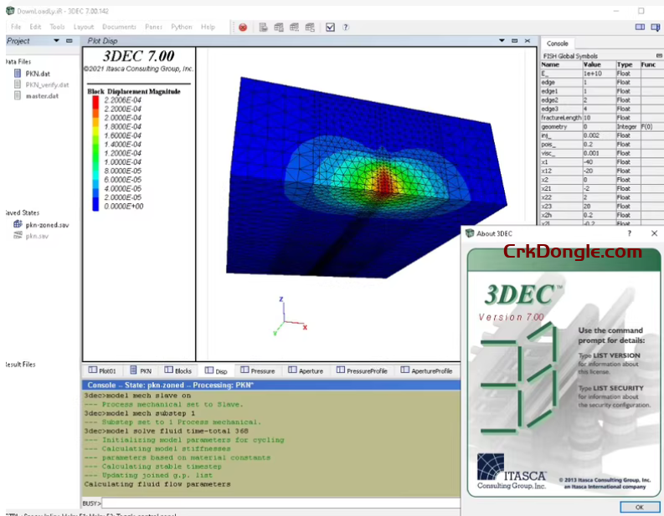Click the first document icon after stop button

tap(263, 27)
